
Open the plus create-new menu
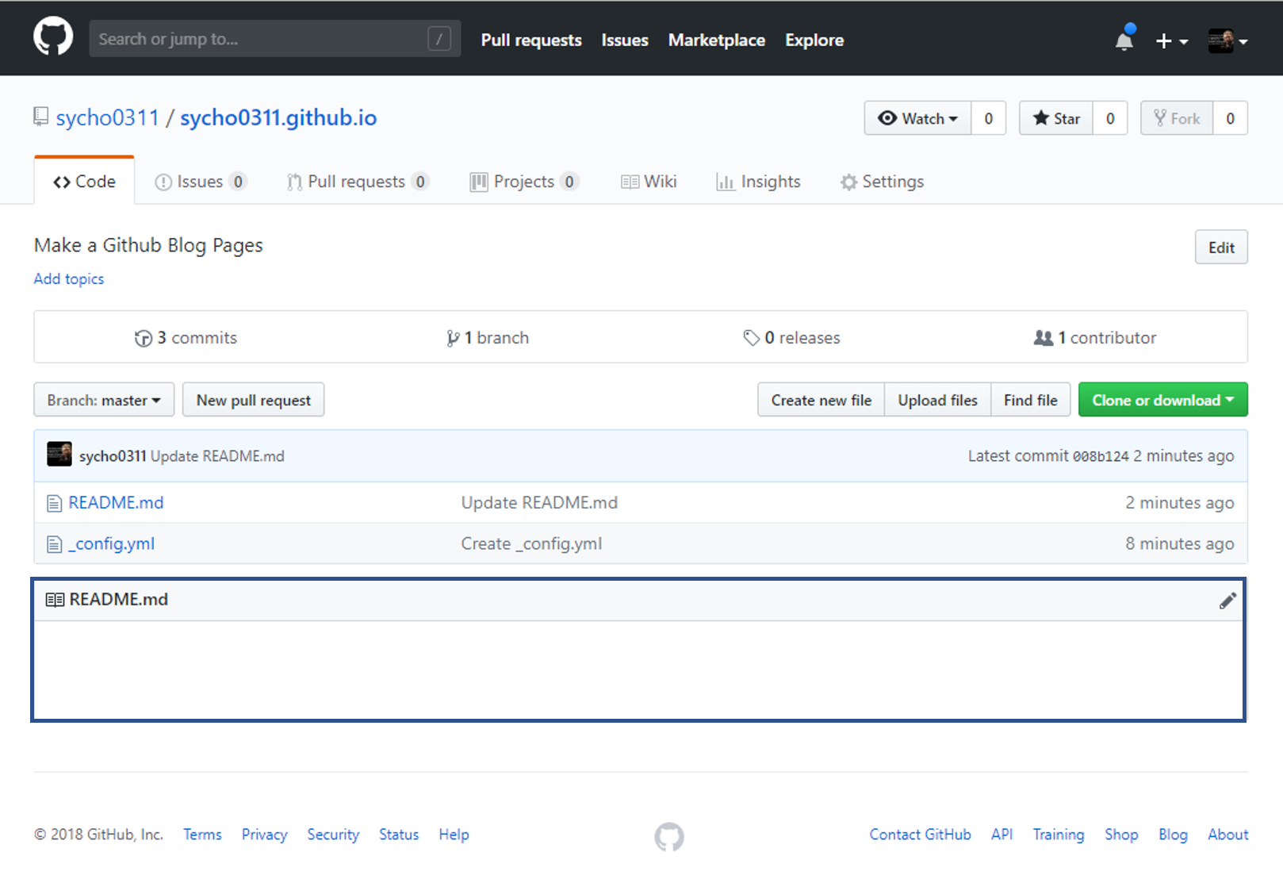pos(1171,41)
